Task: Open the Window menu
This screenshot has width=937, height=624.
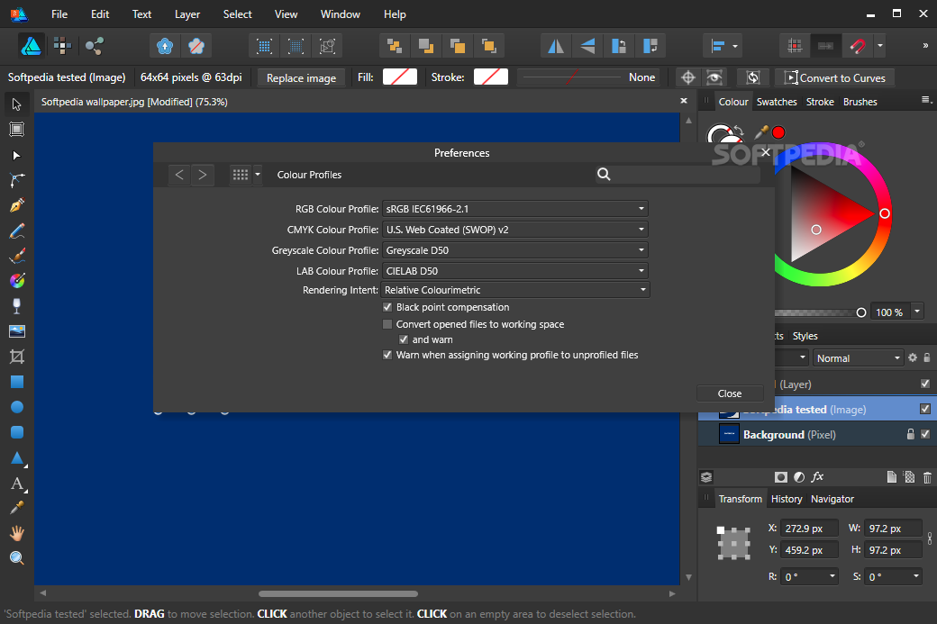Action: pyautogui.click(x=340, y=14)
